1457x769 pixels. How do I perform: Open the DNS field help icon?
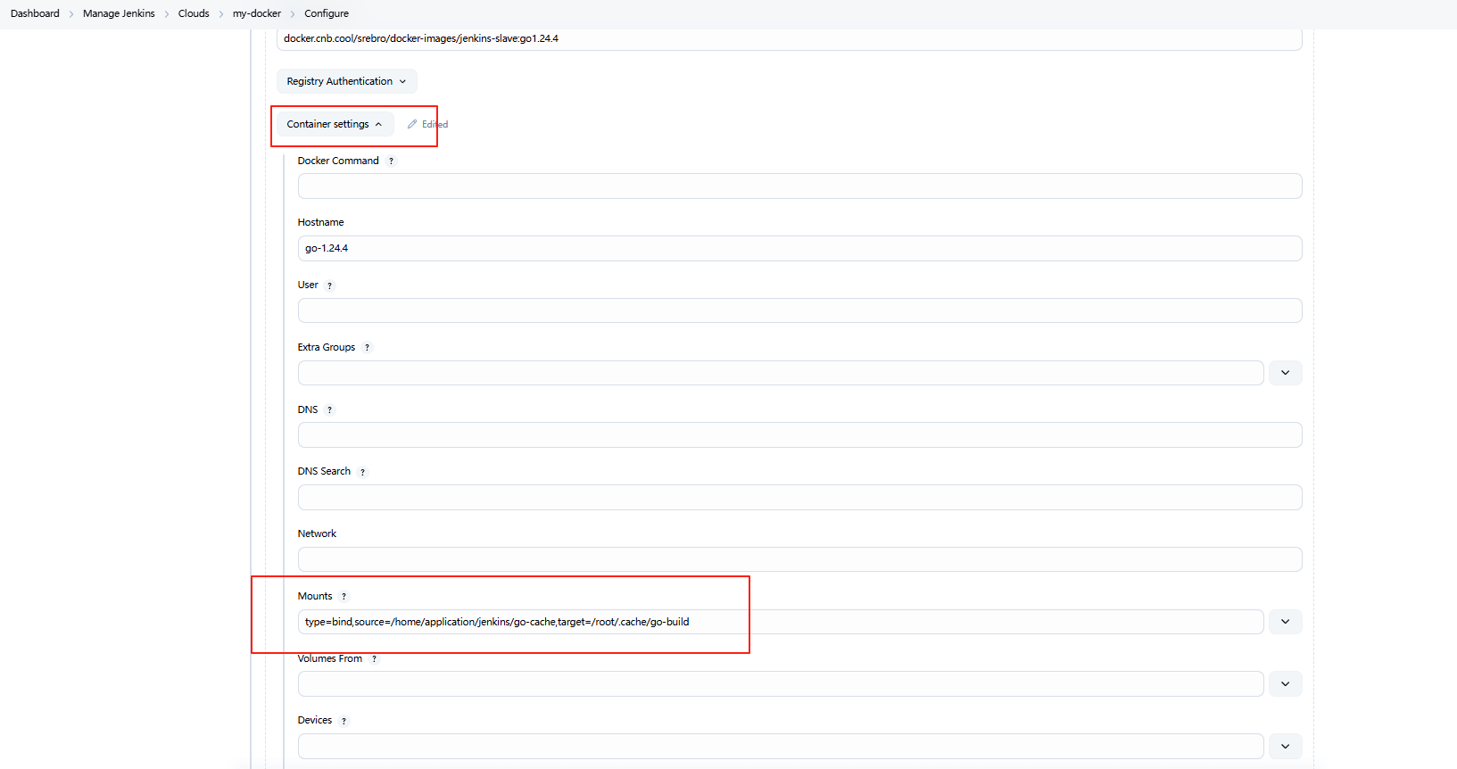click(x=329, y=410)
